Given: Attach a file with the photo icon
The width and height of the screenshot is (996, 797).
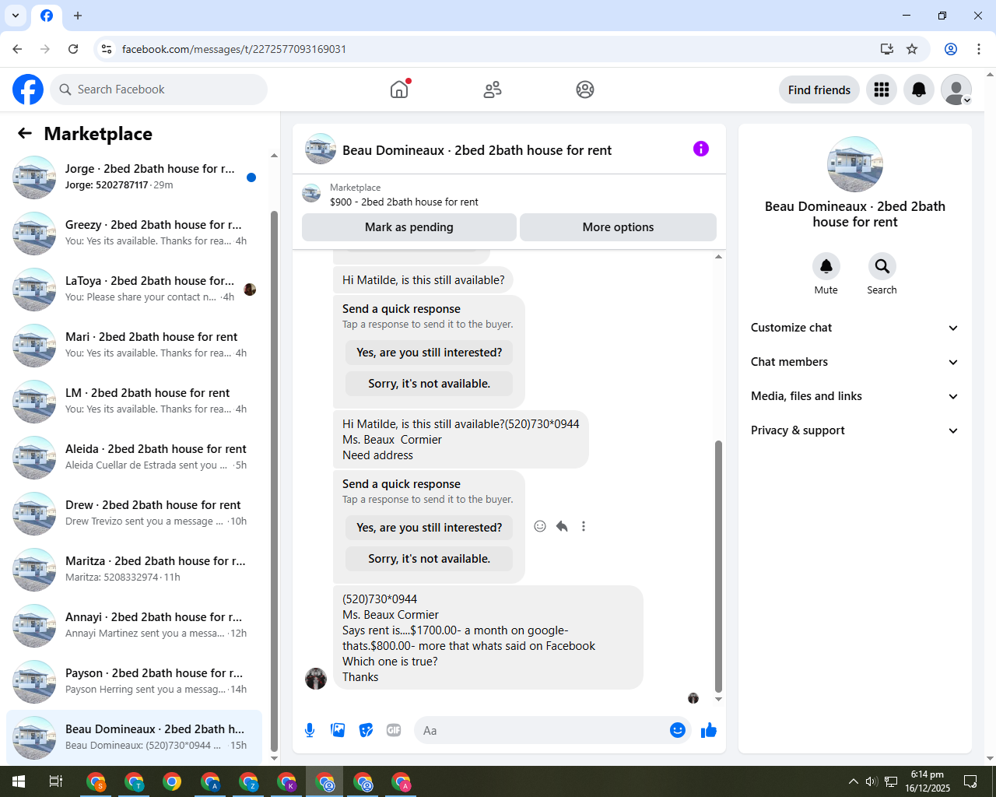Looking at the screenshot, I should click(x=338, y=730).
